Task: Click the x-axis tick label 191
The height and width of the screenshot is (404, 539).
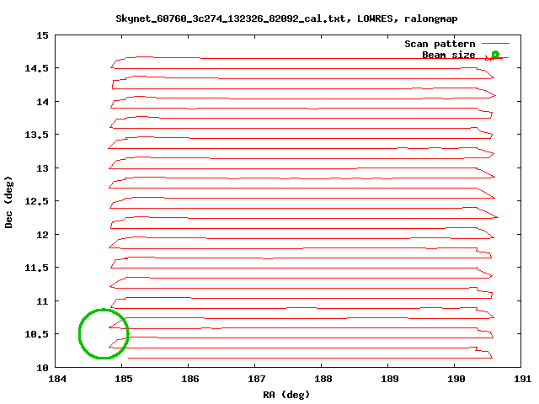Action: tap(522, 379)
